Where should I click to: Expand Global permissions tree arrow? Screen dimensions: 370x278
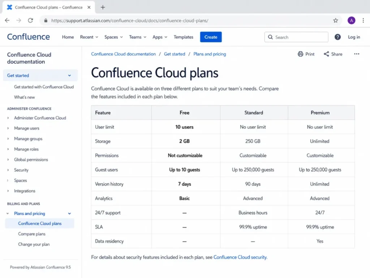(8, 160)
